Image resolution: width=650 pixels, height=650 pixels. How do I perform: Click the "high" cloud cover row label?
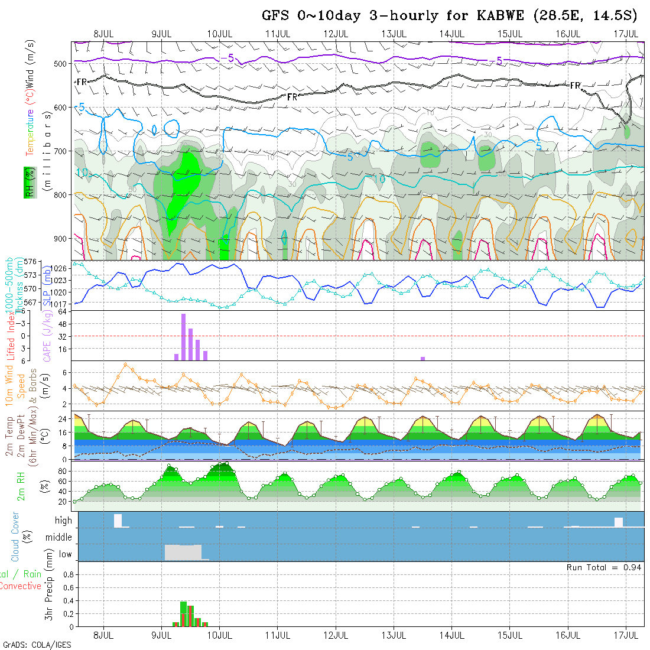[63, 521]
